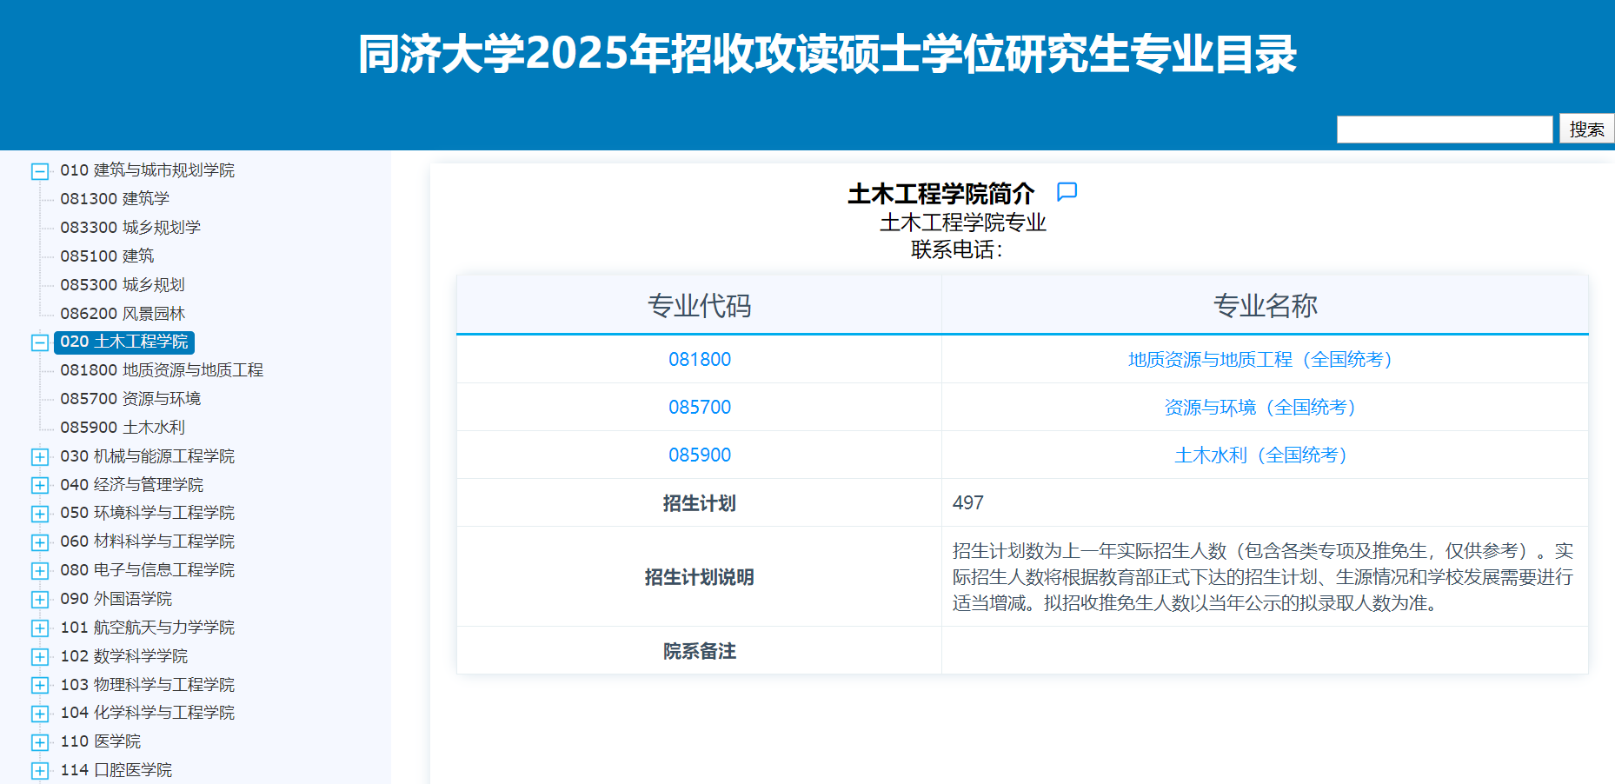Open major code link 085900 in table
Screen dimensions: 1615x784
click(700, 455)
